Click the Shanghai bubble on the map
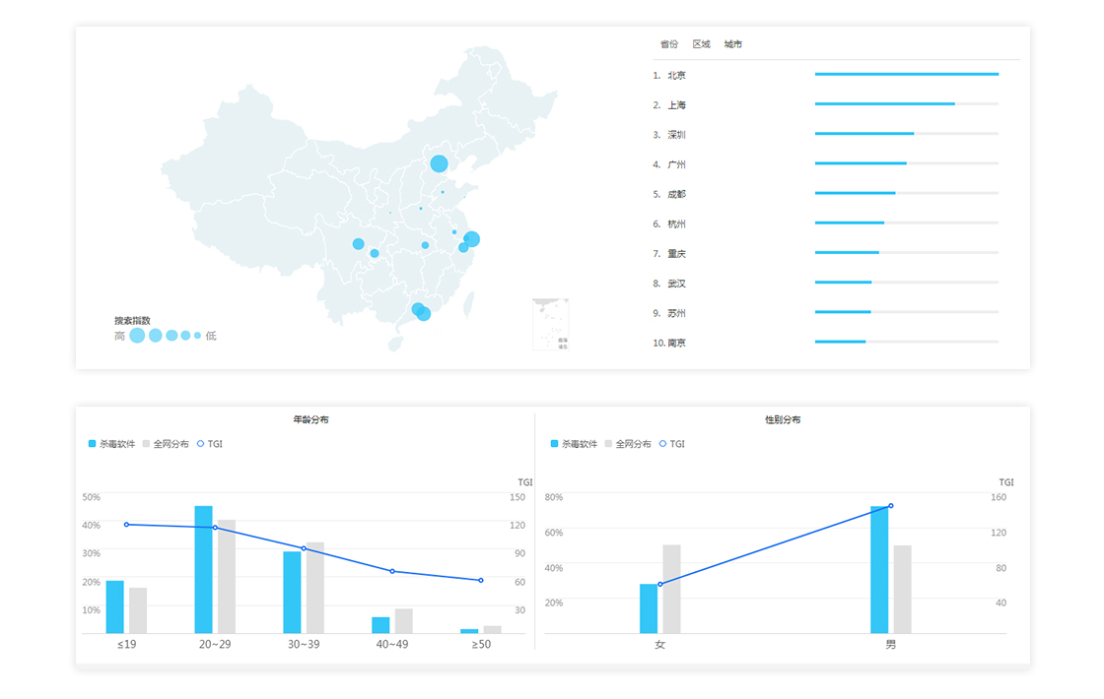The width and height of the screenshot is (1104, 699). (x=472, y=239)
